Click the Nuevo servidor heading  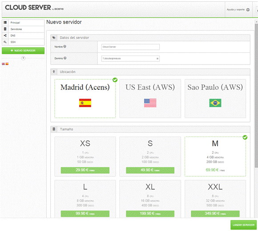pos(64,22)
